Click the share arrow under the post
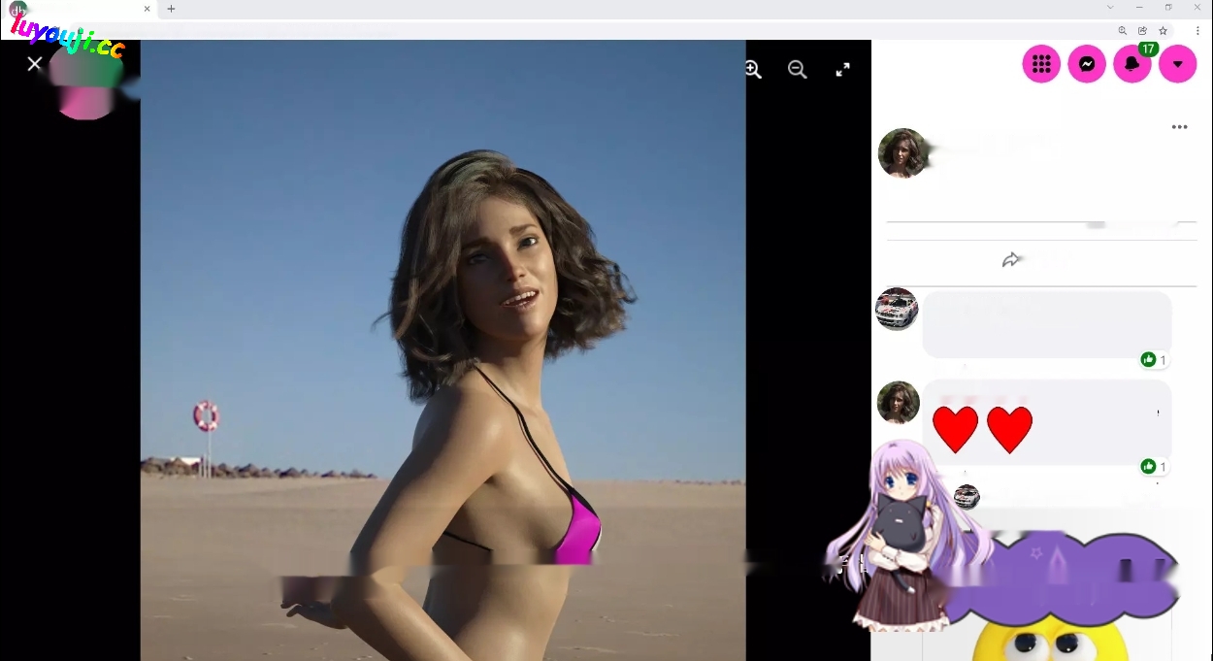Image resolution: width=1213 pixels, height=661 pixels. 1011,260
